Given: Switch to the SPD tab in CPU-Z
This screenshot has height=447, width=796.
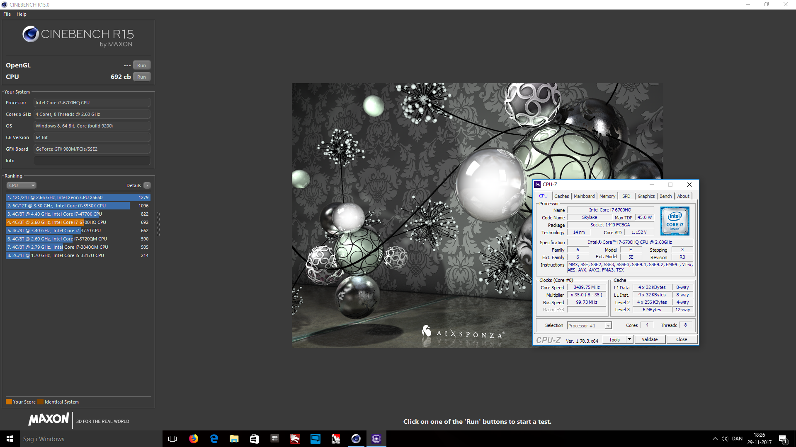Looking at the screenshot, I should click(626, 196).
